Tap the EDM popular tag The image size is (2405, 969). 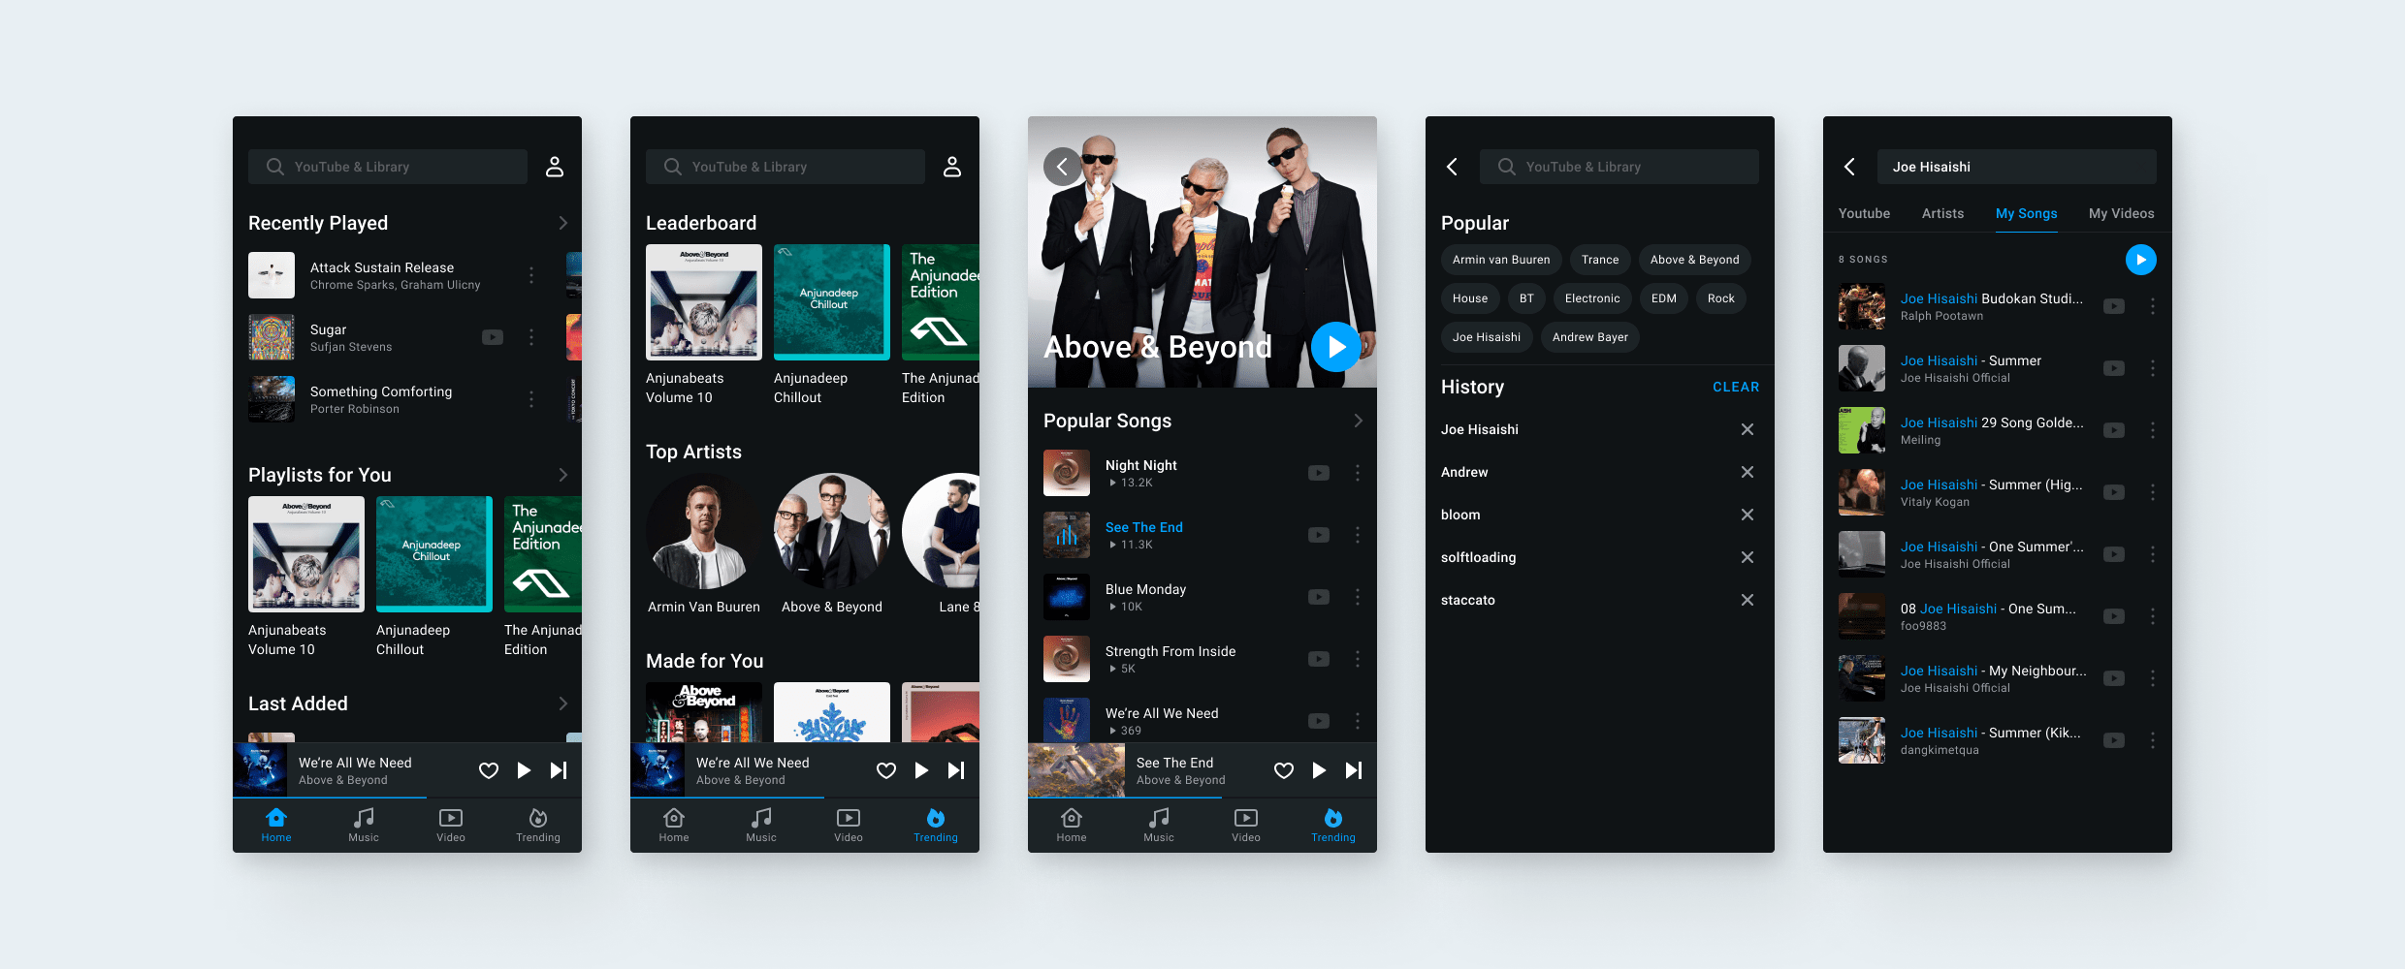[x=1664, y=298]
